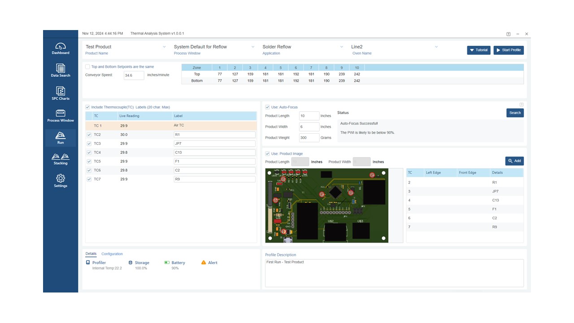Click the orange Alert warning icon
Image resolution: width=574 pixels, height=323 pixels.
tap(204, 262)
